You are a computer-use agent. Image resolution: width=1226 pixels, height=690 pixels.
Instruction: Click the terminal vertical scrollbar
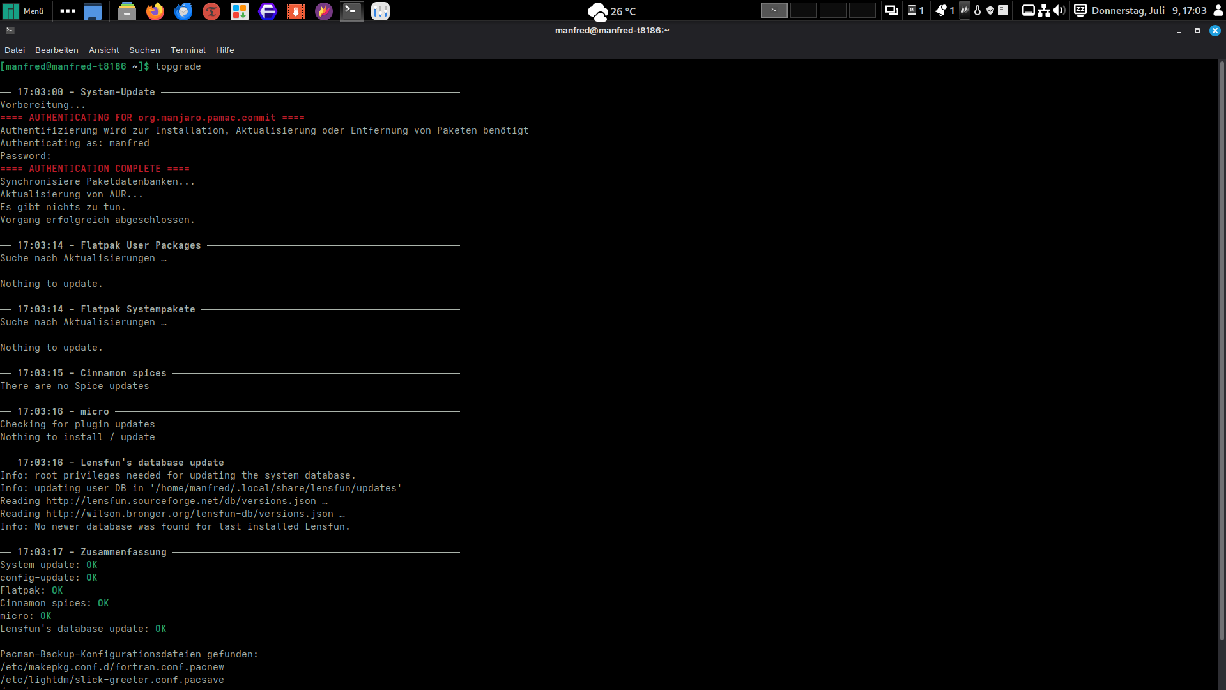pos(1222,350)
